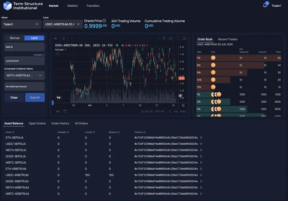Toggle log scale on chart

pyautogui.click(x=176, y=111)
